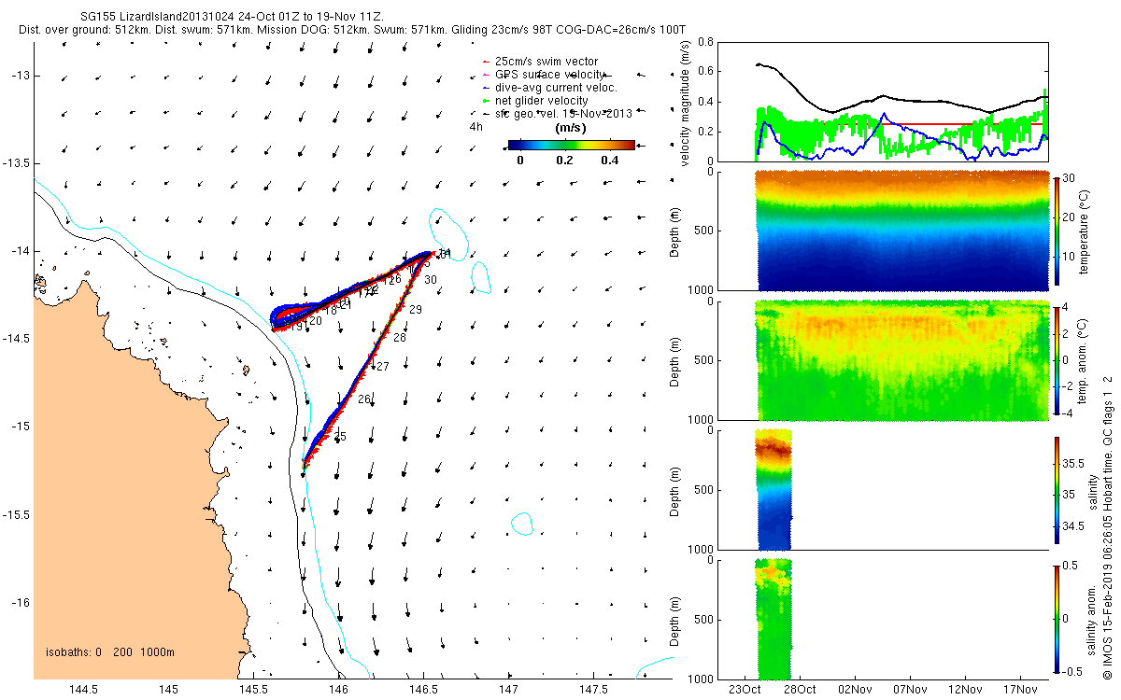This screenshot has height=700, width=1121.
Task: Click the salinity anom. vertical colorbar
Action: [1057, 617]
